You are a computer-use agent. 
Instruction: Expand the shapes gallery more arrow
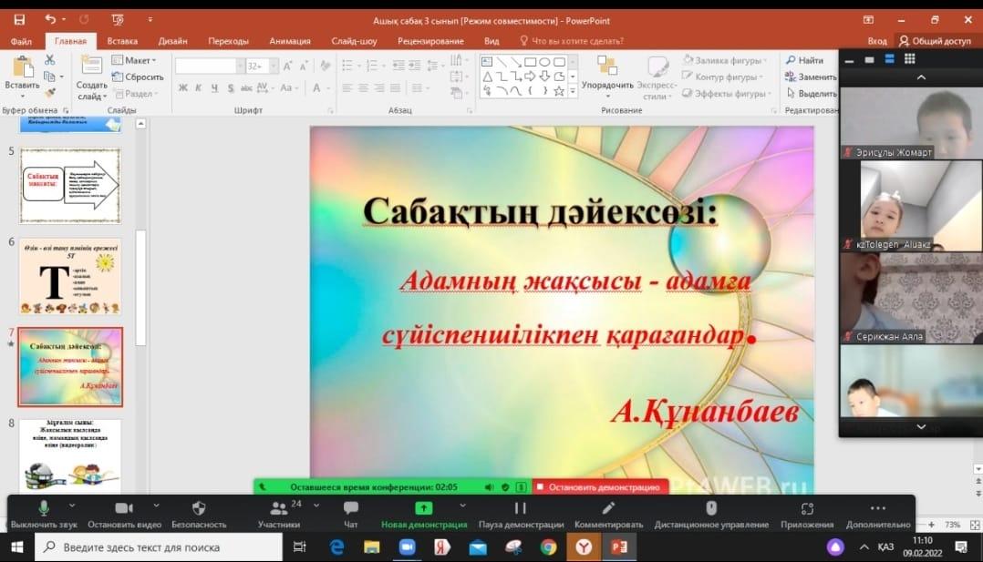click(x=573, y=91)
